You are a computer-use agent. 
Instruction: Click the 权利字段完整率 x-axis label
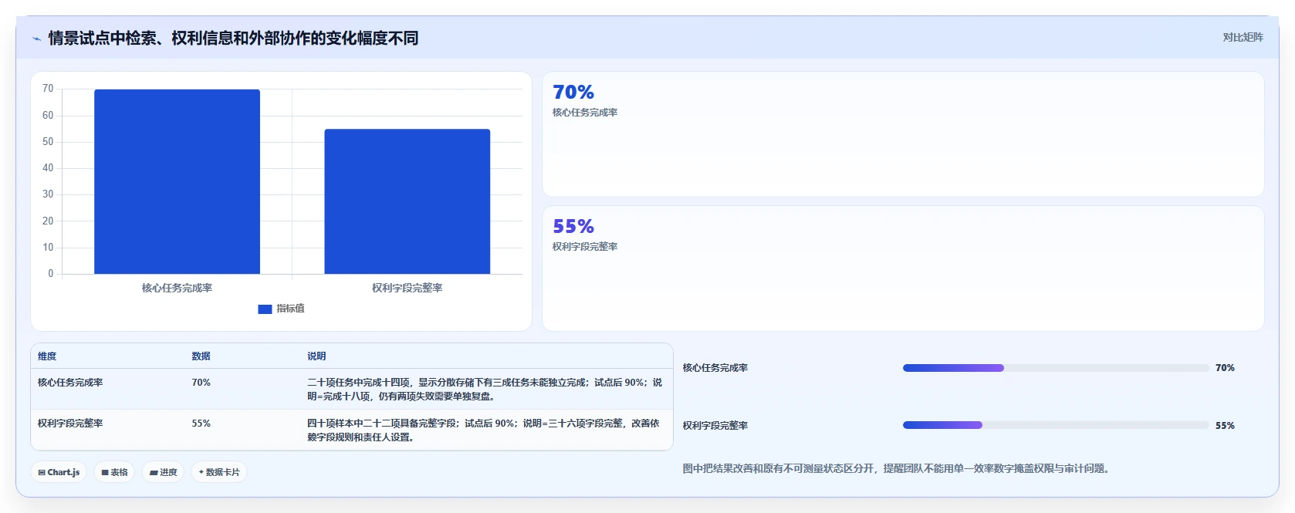click(x=407, y=288)
